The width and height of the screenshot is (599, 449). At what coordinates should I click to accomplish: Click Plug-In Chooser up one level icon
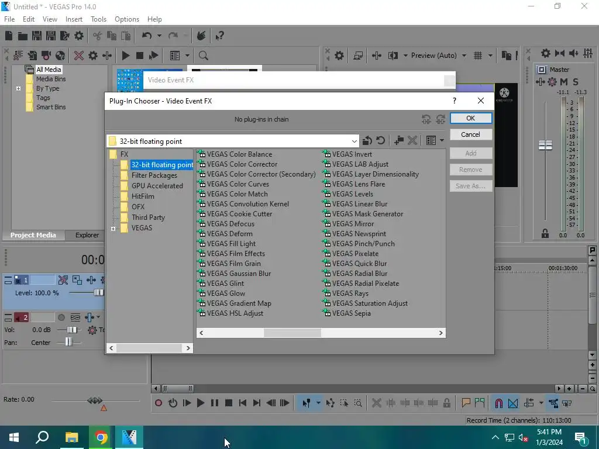point(367,140)
